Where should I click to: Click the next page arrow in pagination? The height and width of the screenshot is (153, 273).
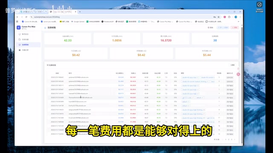tap(235, 139)
